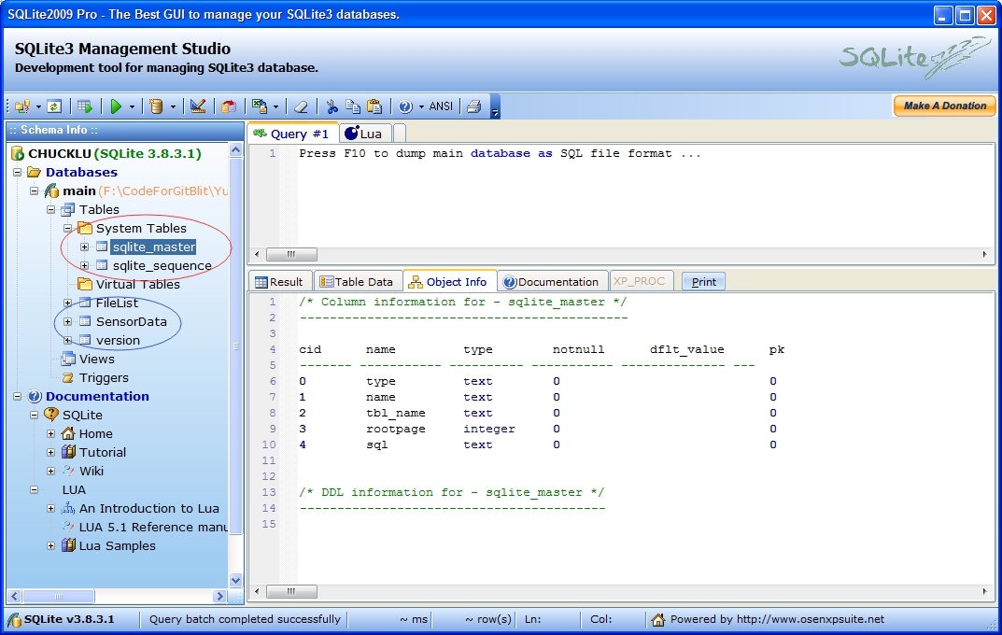Viewport: 1002px width, 635px height.
Task: Select the Object Info tab
Action: point(449,282)
